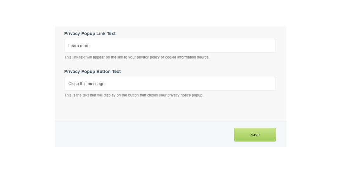Click the "Learn more" text inside the field
This screenshot has height=173, width=341.
point(79,46)
